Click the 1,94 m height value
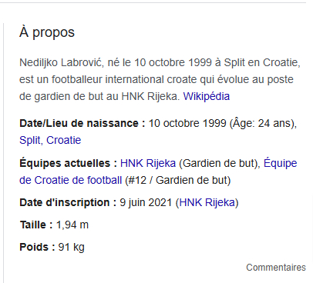 [x=72, y=225]
